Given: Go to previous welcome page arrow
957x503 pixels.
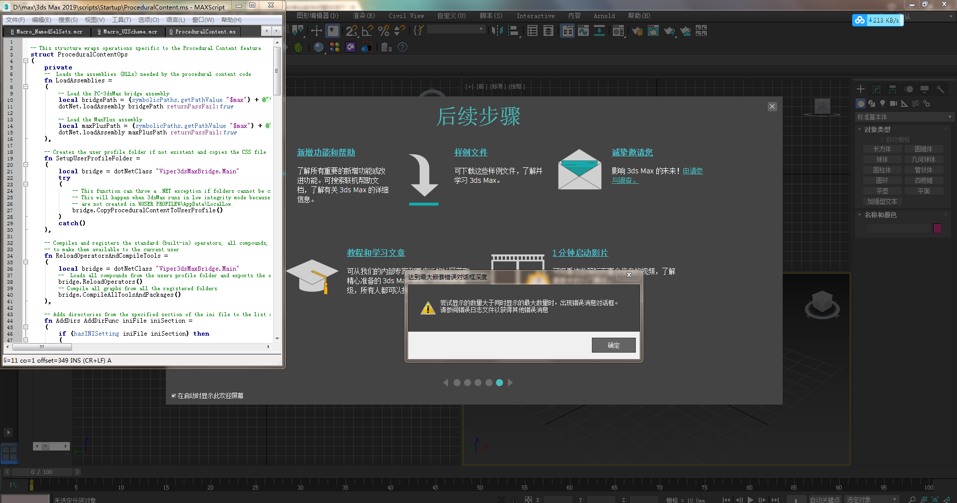Looking at the screenshot, I should (446, 383).
